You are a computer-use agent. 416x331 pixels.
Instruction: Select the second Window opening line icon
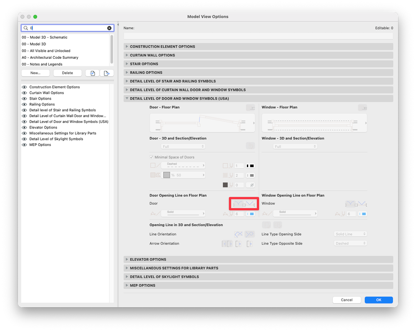(362, 204)
